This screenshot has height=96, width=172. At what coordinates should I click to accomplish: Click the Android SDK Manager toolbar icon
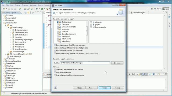pos(20,9)
